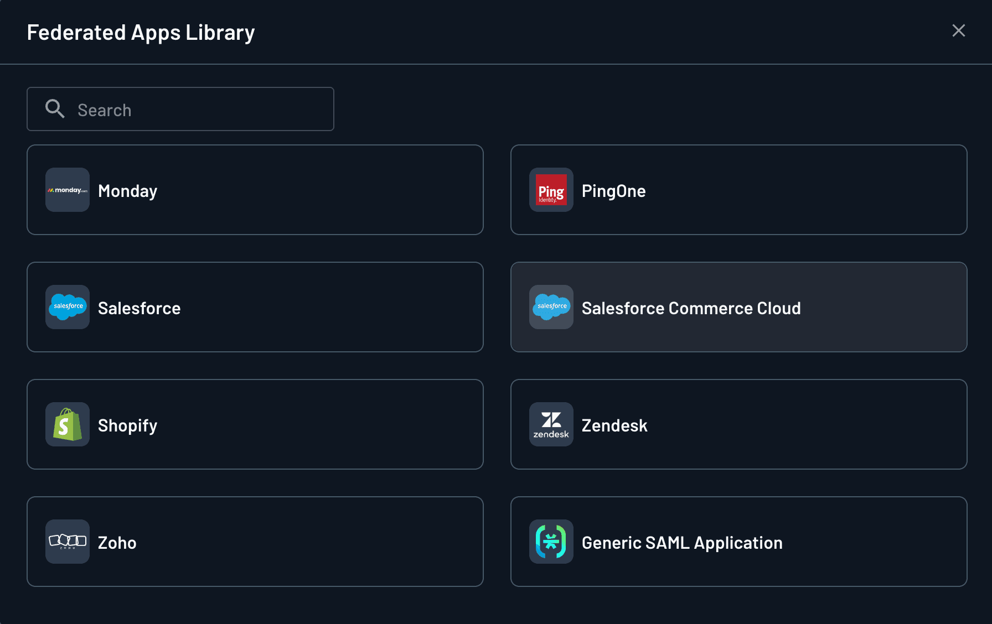Viewport: 992px width, 624px height.
Task: Click the Salesforce Commerce Cloud icon
Action: tap(551, 307)
